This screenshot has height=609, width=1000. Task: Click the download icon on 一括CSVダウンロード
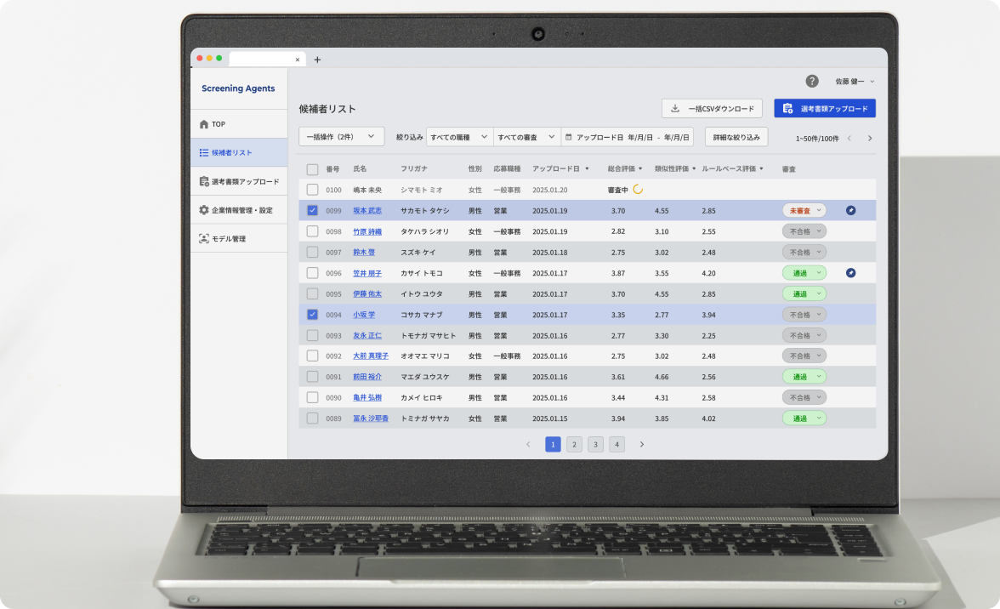(x=676, y=108)
